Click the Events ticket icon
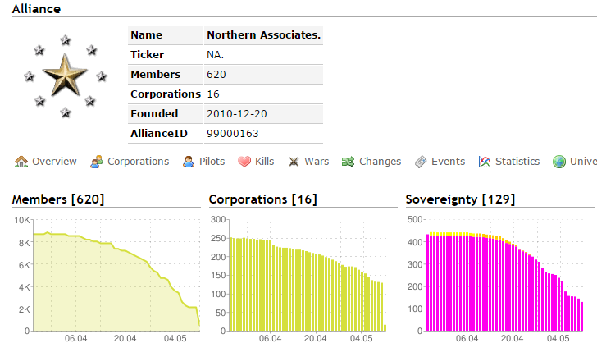Screen dimensions: 597x357 pyautogui.click(x=421, y=162)
